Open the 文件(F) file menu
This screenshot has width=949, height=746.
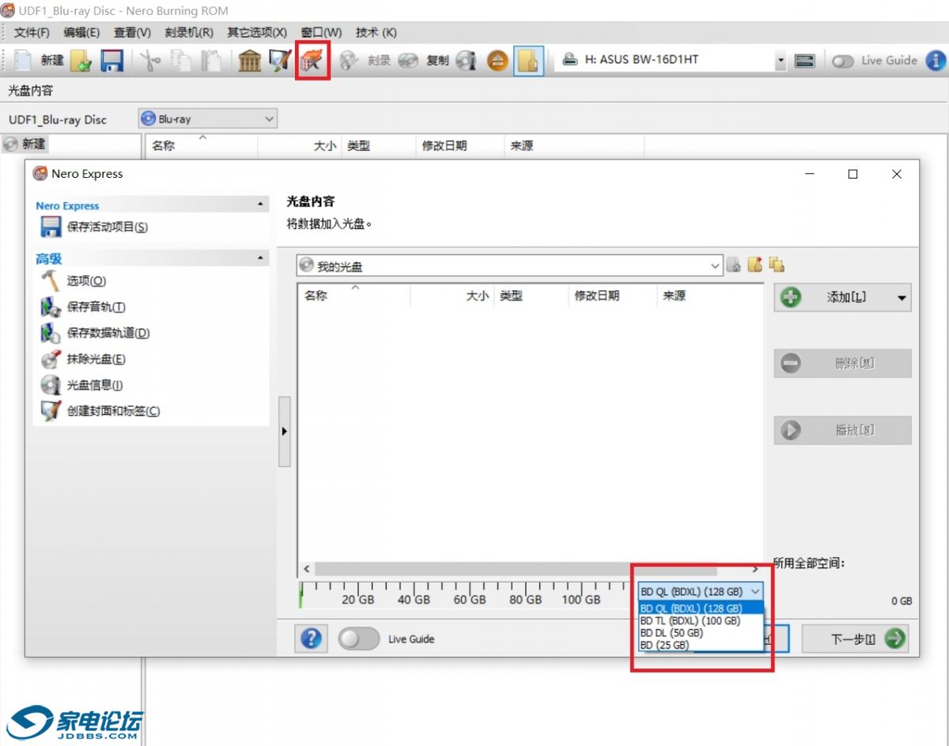click(32, 32)
